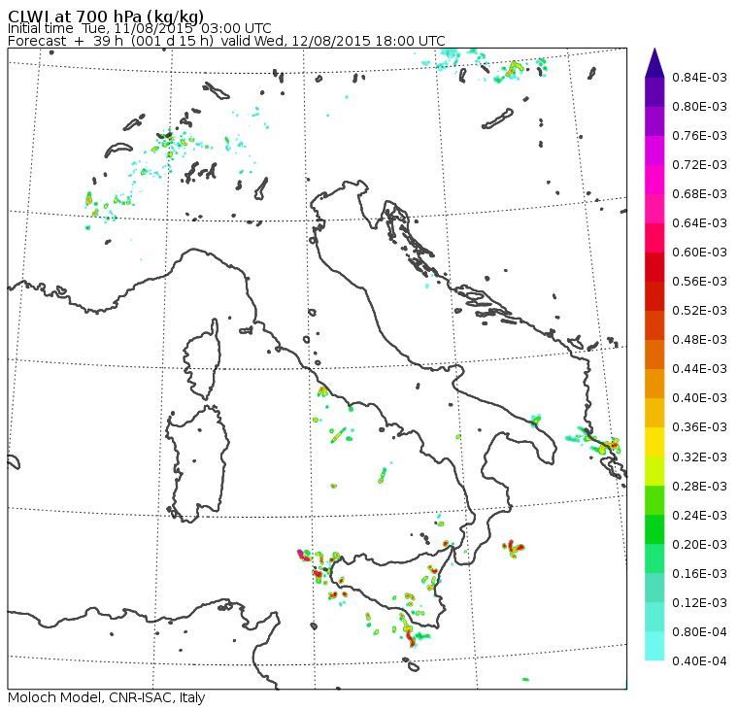This screenshot has width=738, height=710.
Task: Click the legend label 0.24E-03
Action: point(699,515)
